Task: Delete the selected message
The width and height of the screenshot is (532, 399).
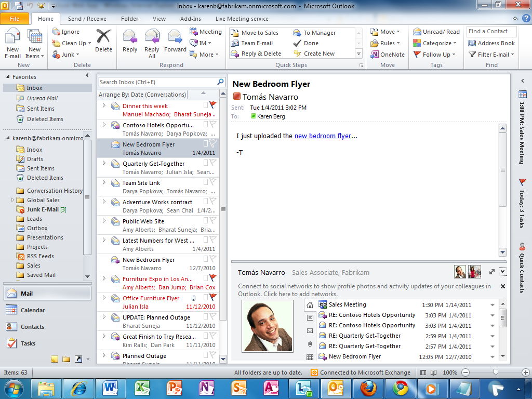Action: [103, 41]
